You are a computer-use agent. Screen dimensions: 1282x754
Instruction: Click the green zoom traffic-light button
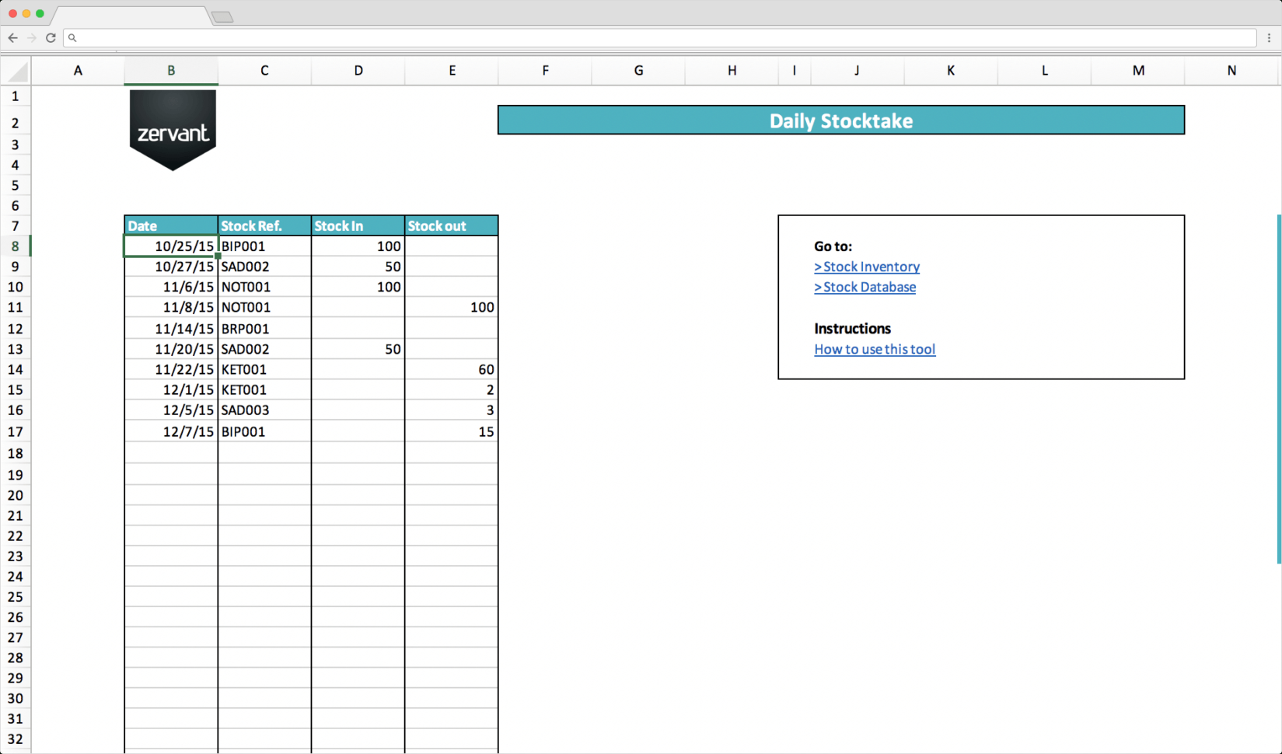(x=40, y=13)
